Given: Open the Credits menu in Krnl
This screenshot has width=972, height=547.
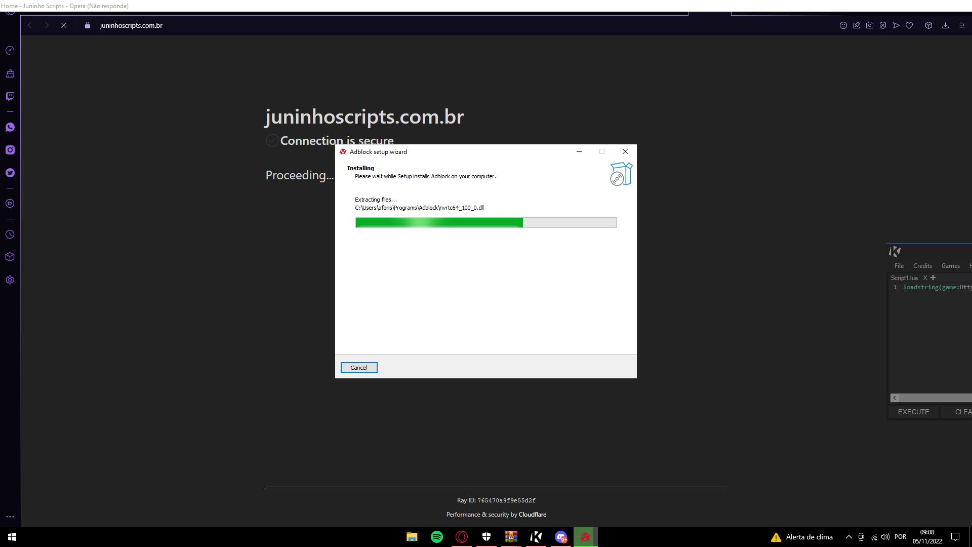Looking at the screenshot, I should point(922,266).
